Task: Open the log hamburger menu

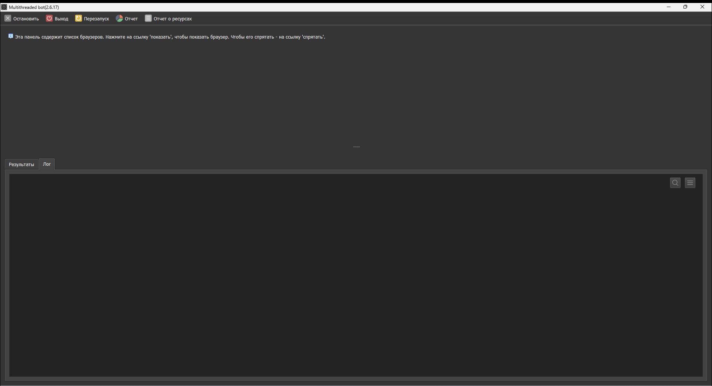Action: (690, 183)
